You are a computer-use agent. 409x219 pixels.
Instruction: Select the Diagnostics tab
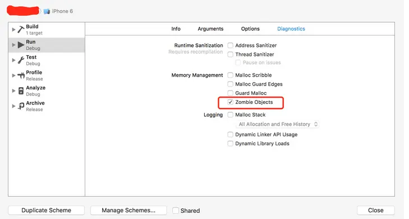(291, 29)
